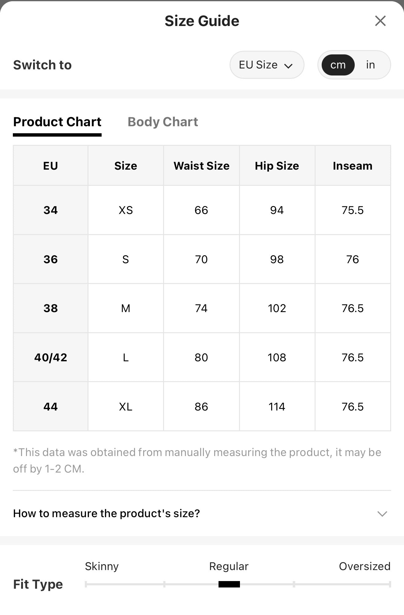The height and width of the screenshot is (615, 404).
Task: Click the Oversized fit label
Action: [365, 566]
